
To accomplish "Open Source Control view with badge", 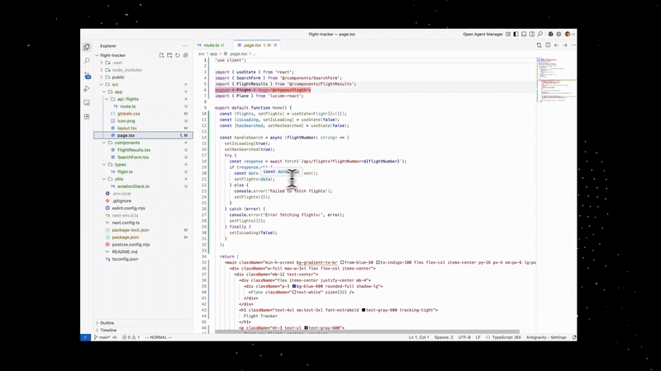I will (87, 75).
